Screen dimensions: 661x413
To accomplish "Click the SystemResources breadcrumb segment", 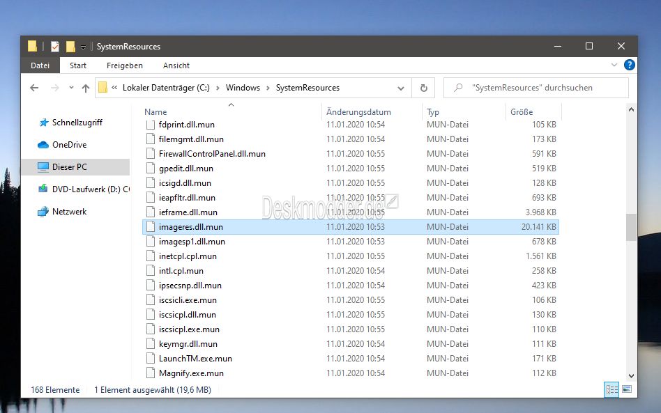I will tap(307, 88).
